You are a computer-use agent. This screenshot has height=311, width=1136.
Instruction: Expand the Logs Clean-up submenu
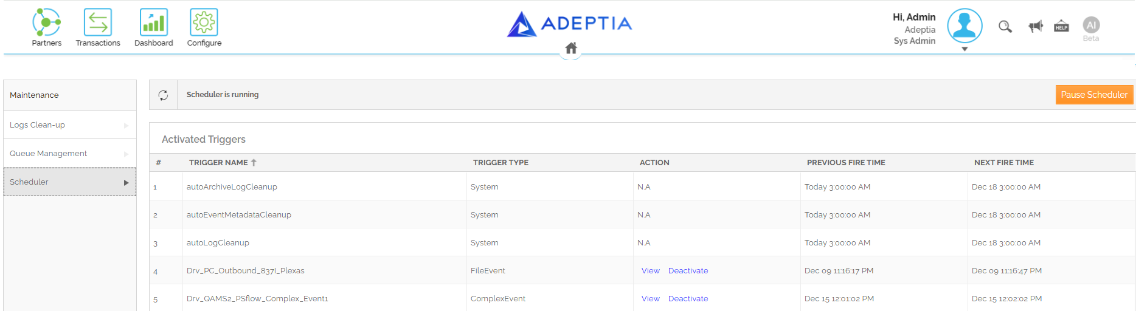(70, 125)
